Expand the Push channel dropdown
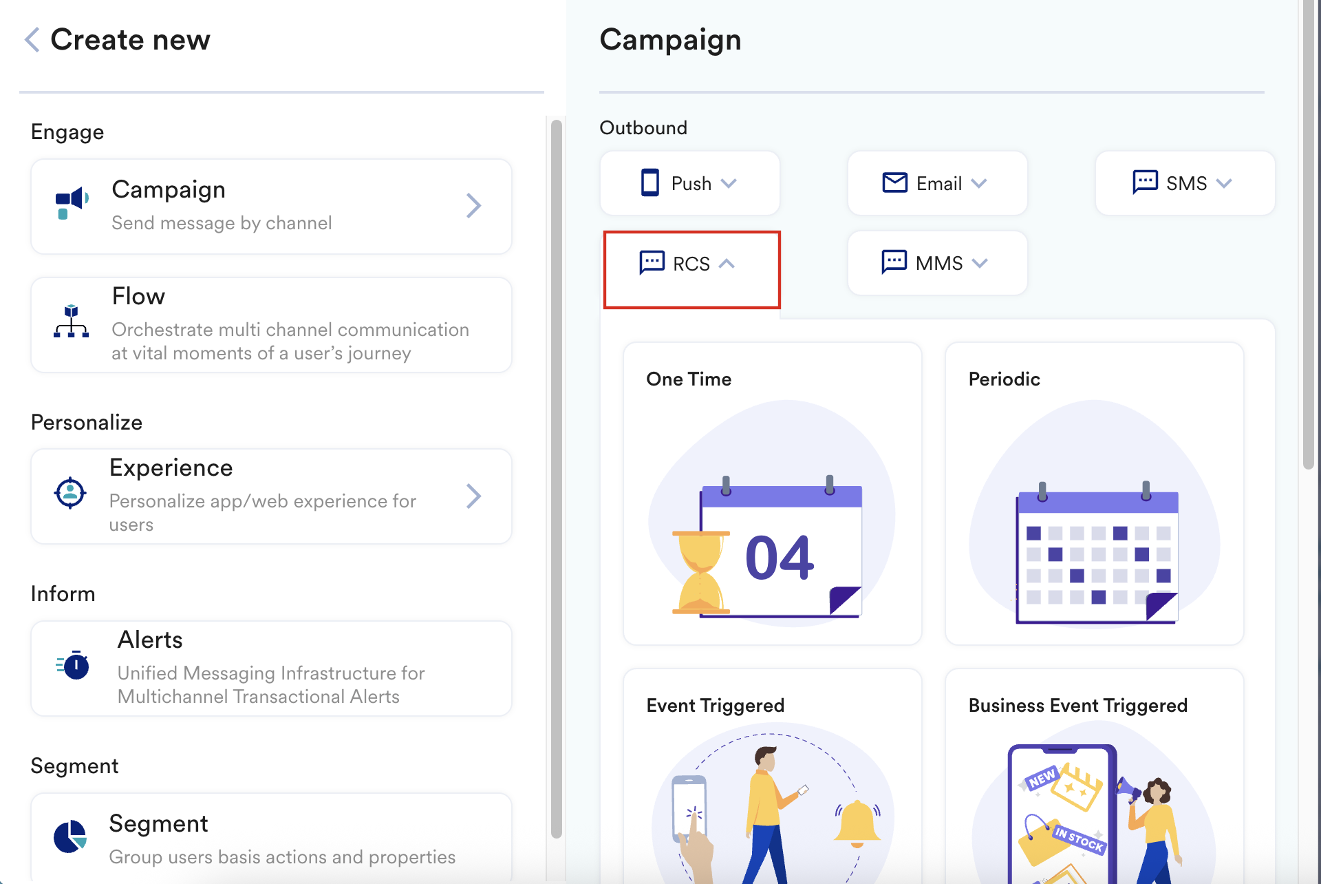Image resolution: width=1321 pixels, height=884 pixels. tap(729, 183)
